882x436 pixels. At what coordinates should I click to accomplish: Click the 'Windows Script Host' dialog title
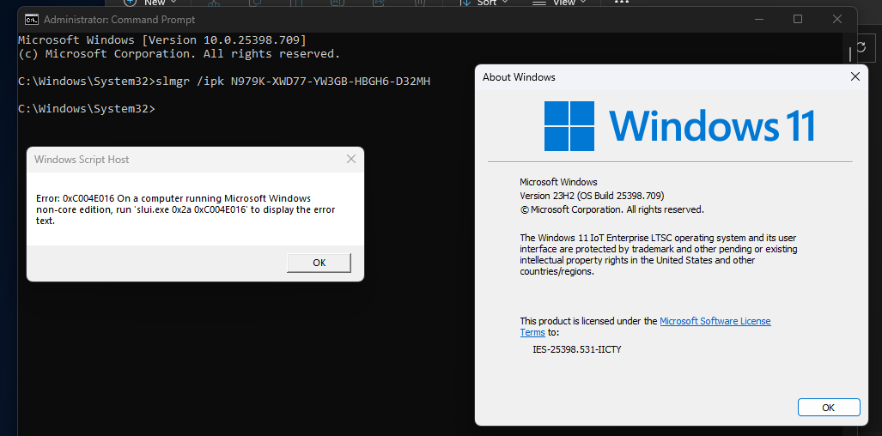[82, 160]
